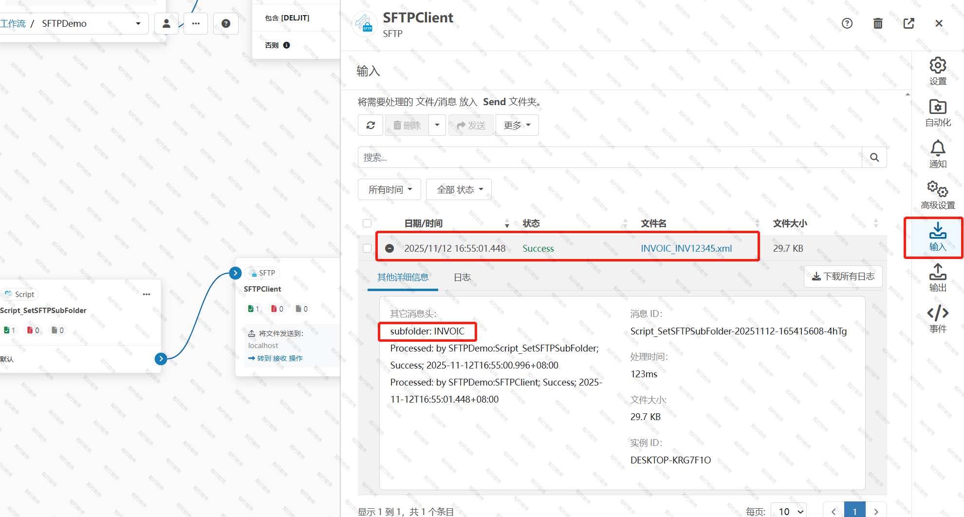
Task: Open Script connector ellipsis menu
Action: (x=147, y=294)
